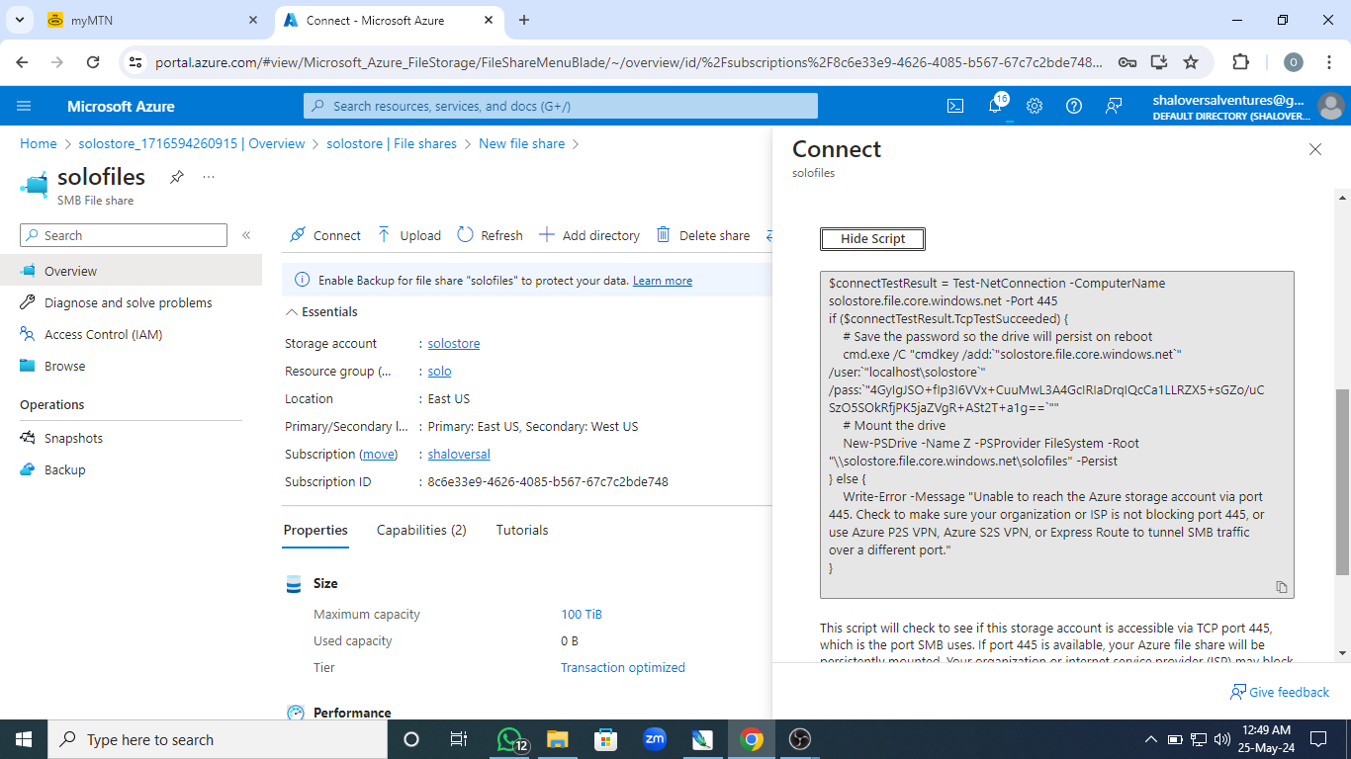The width and height of the screenshot is (1351, 759).
Task: Click Give feedback in the Connect panel
Action: click(x=1280, y=692)
